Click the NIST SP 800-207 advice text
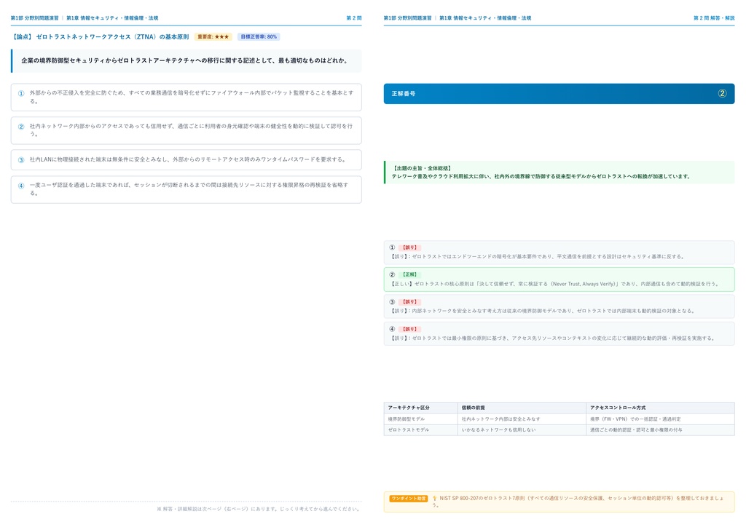Viewport: 746px width, 527px height. [578, 502]
